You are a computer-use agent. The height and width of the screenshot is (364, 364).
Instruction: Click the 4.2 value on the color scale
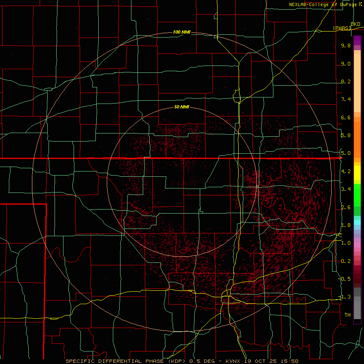(346, 171)
